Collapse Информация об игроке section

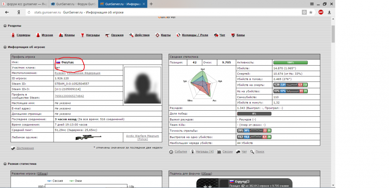click(x=5, y=47)
